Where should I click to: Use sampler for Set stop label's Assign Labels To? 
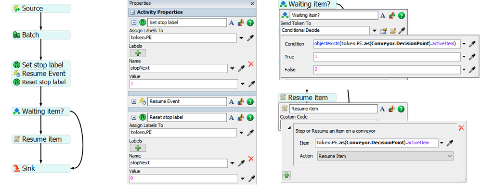pos(250,38)
